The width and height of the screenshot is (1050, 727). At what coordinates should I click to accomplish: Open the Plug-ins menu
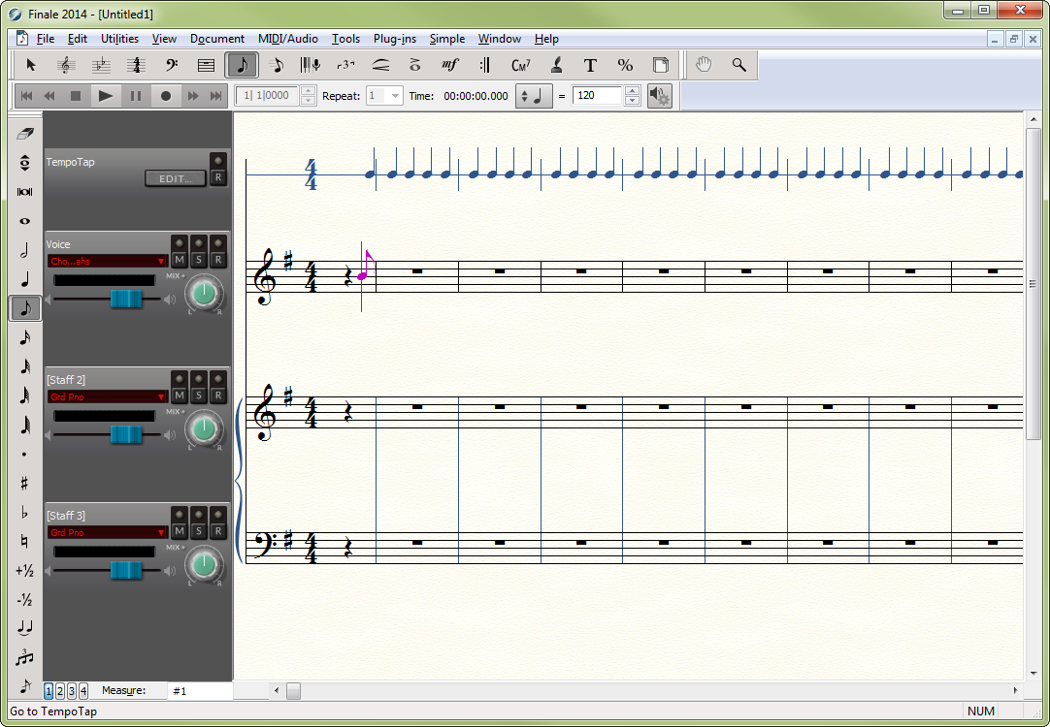pyautogui.click(x=394, y=39)
